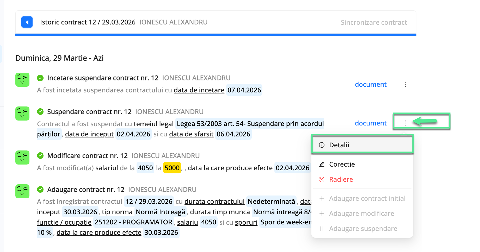Click the pause icon beside Adaugare suspendare
This screenshot has height=252, width=480.
click(x=322, y=228)
